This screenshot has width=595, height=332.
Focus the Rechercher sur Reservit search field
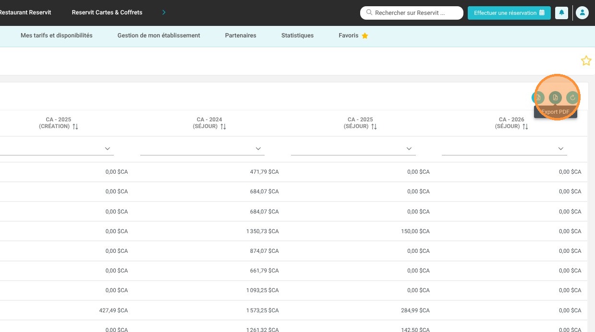[x=412, y=13]
